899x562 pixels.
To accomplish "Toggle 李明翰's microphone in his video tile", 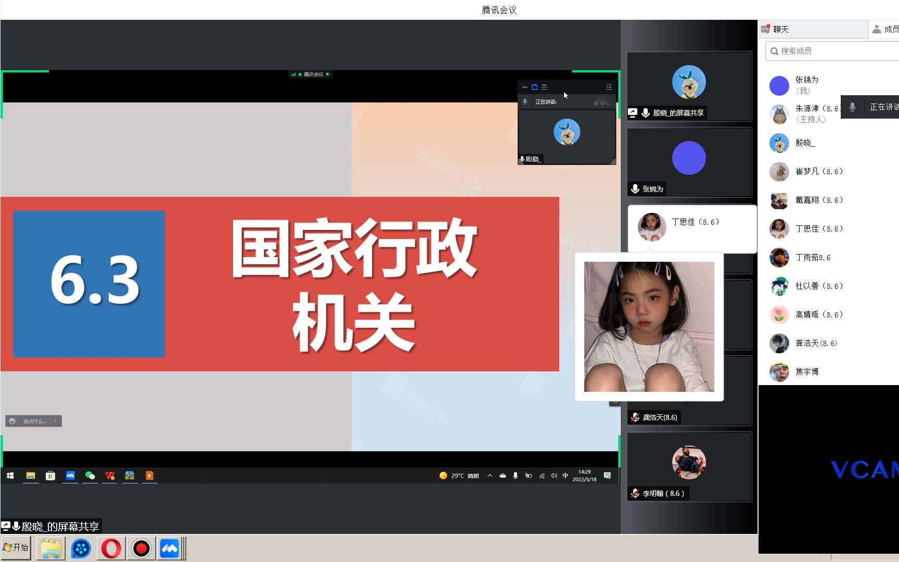I will pyautogui.click(x=635, y=493).
